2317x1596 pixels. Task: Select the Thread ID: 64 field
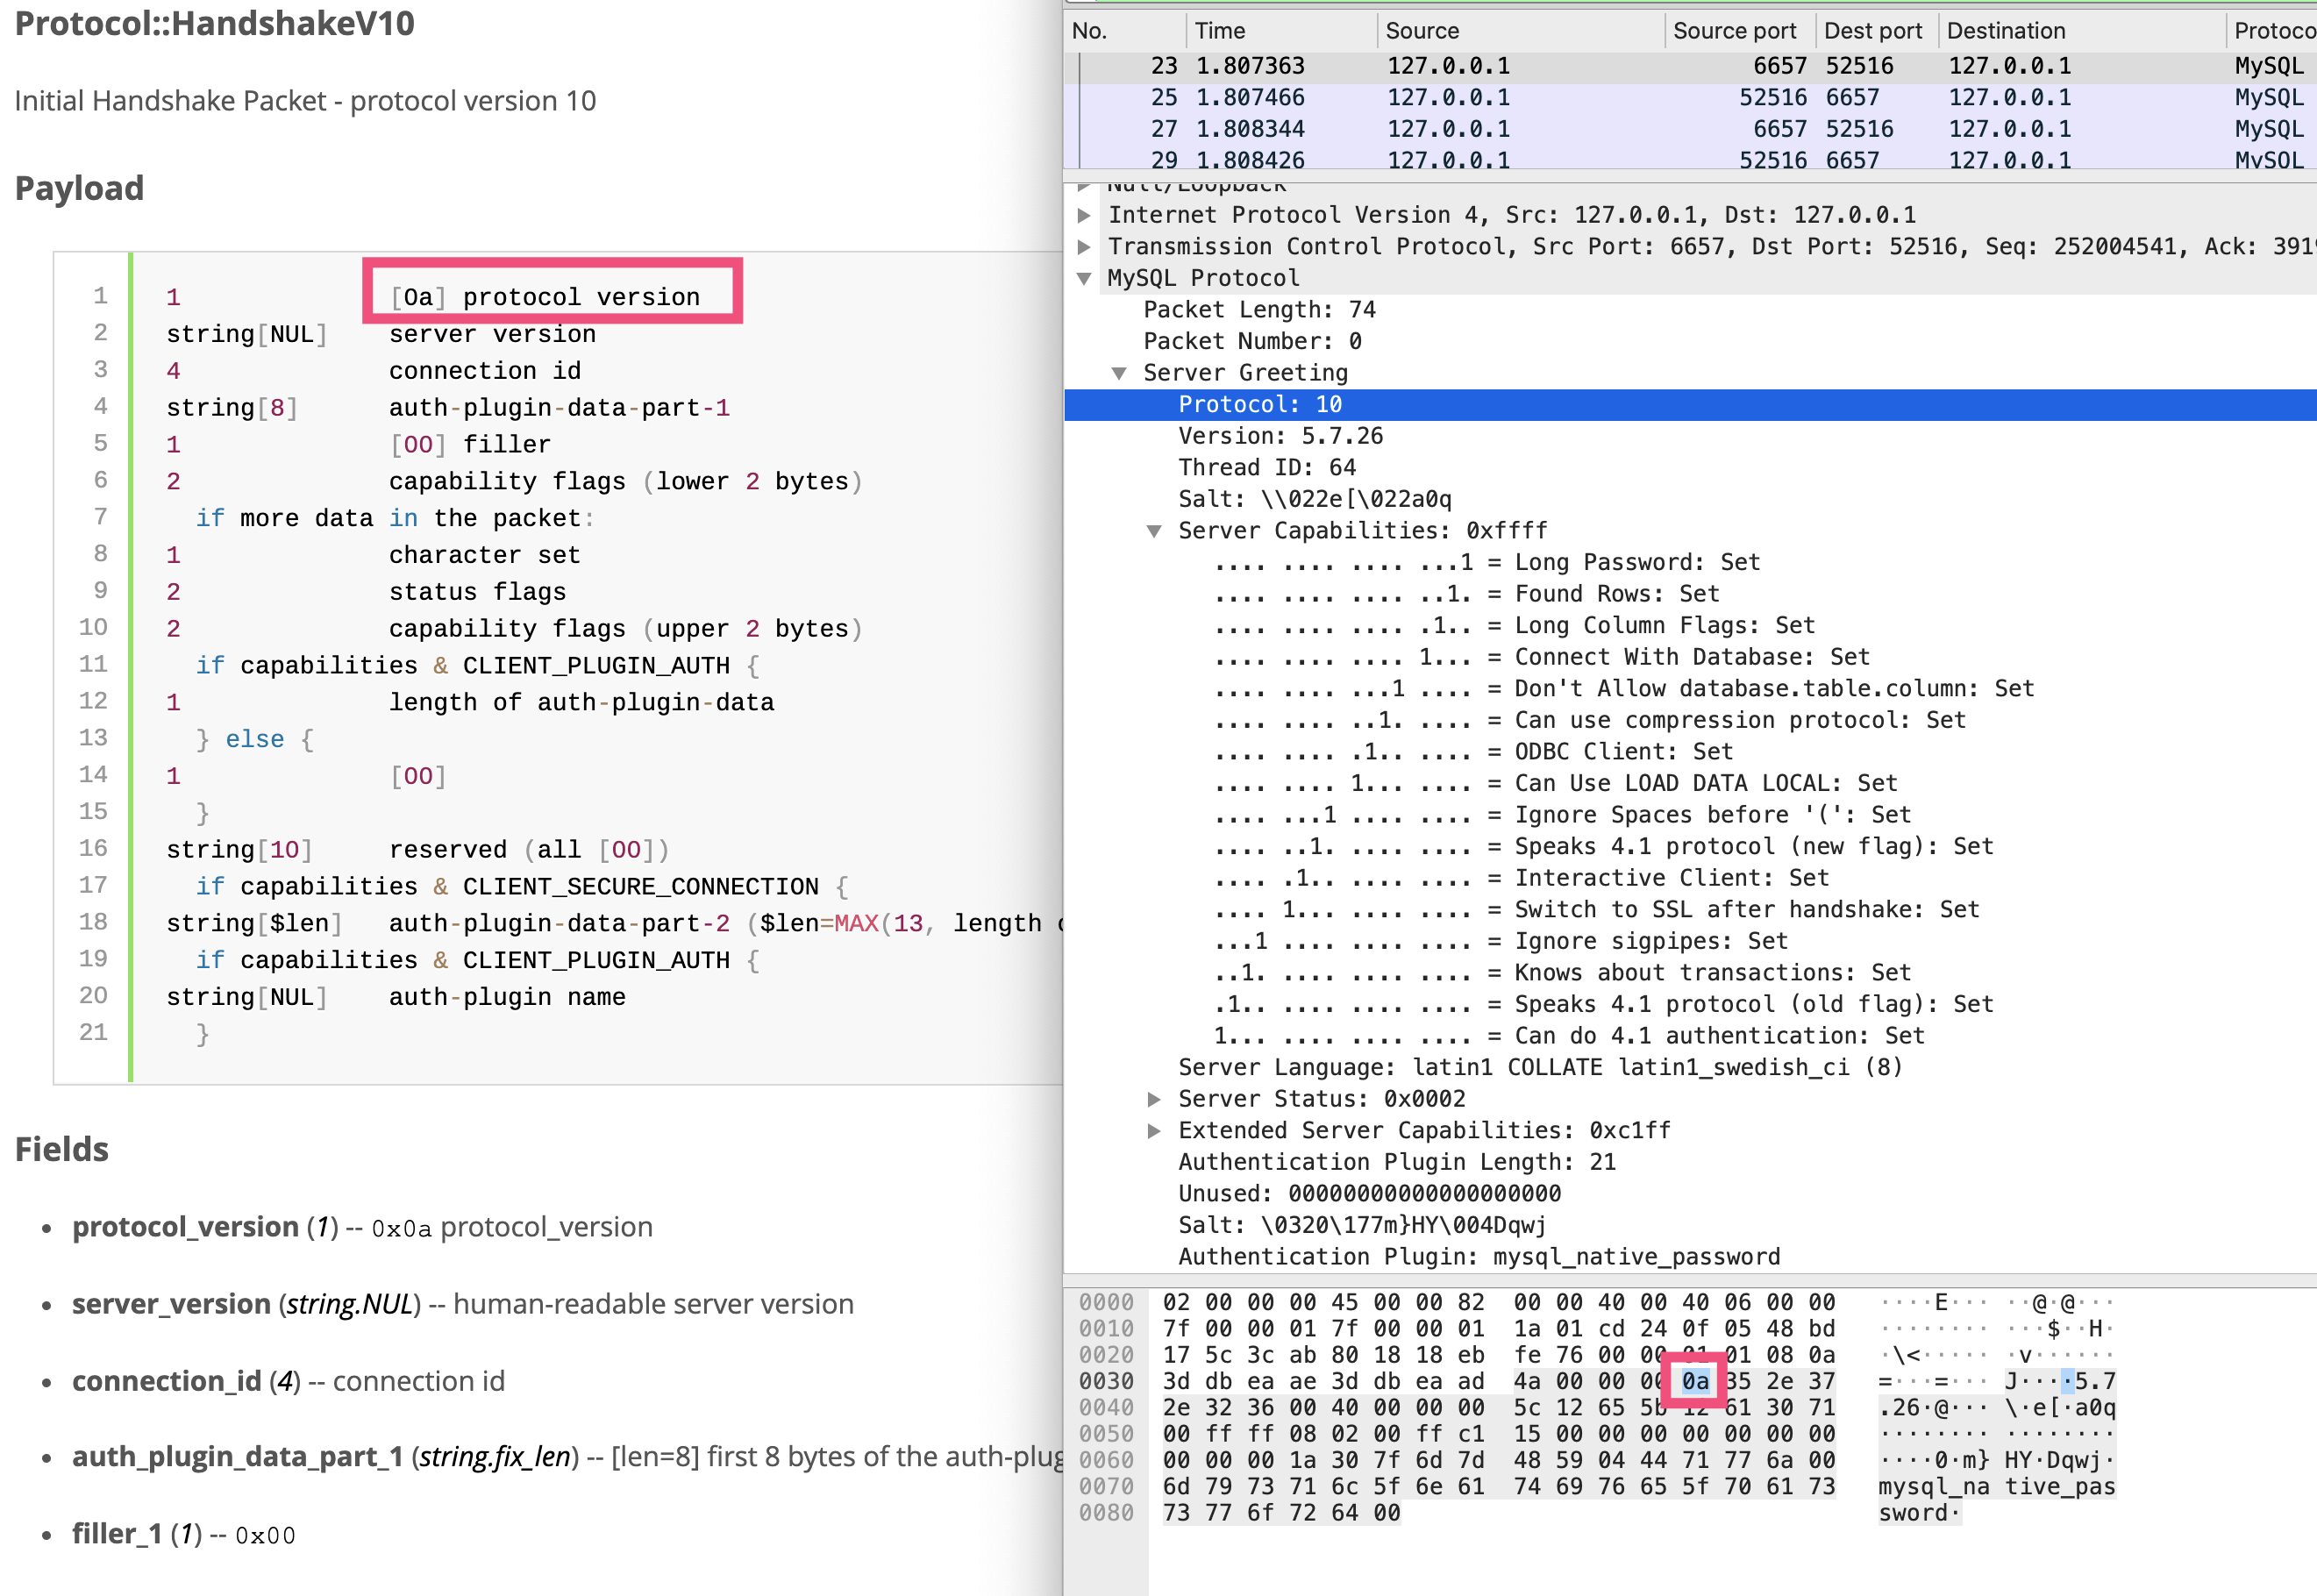1266,468
